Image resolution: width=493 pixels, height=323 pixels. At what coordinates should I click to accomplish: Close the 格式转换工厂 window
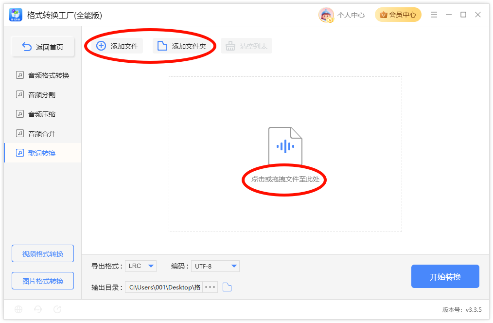click(478, 15)
